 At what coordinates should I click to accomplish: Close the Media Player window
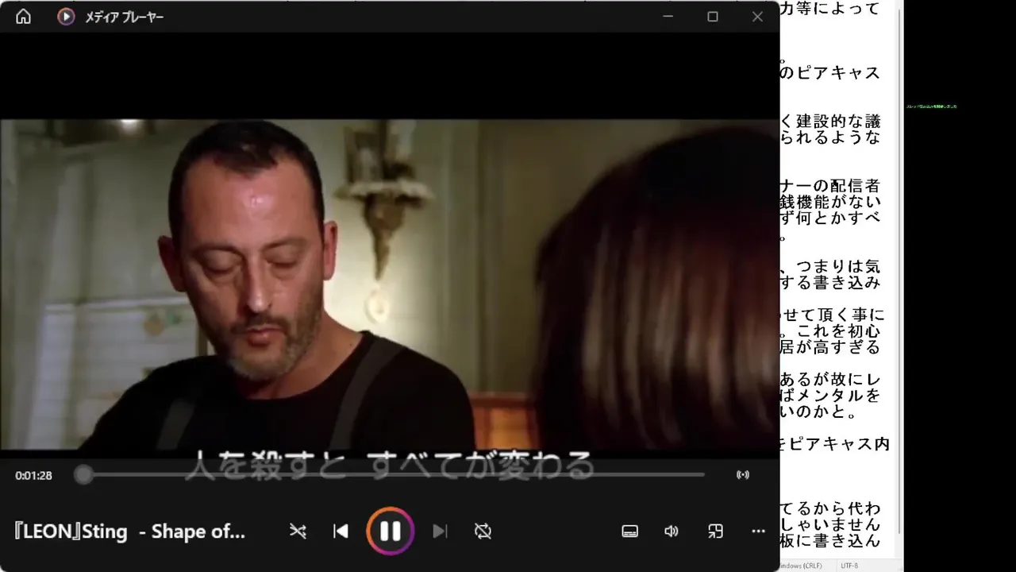[757, 17]
